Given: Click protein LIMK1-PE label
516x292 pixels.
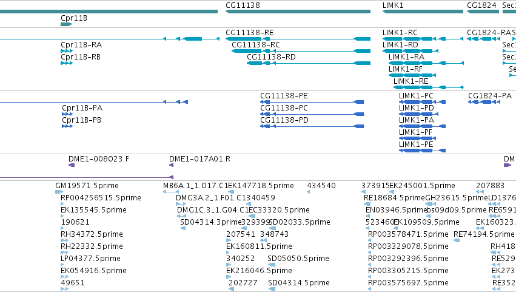Looking at the screenshot, I should (416, 144).
